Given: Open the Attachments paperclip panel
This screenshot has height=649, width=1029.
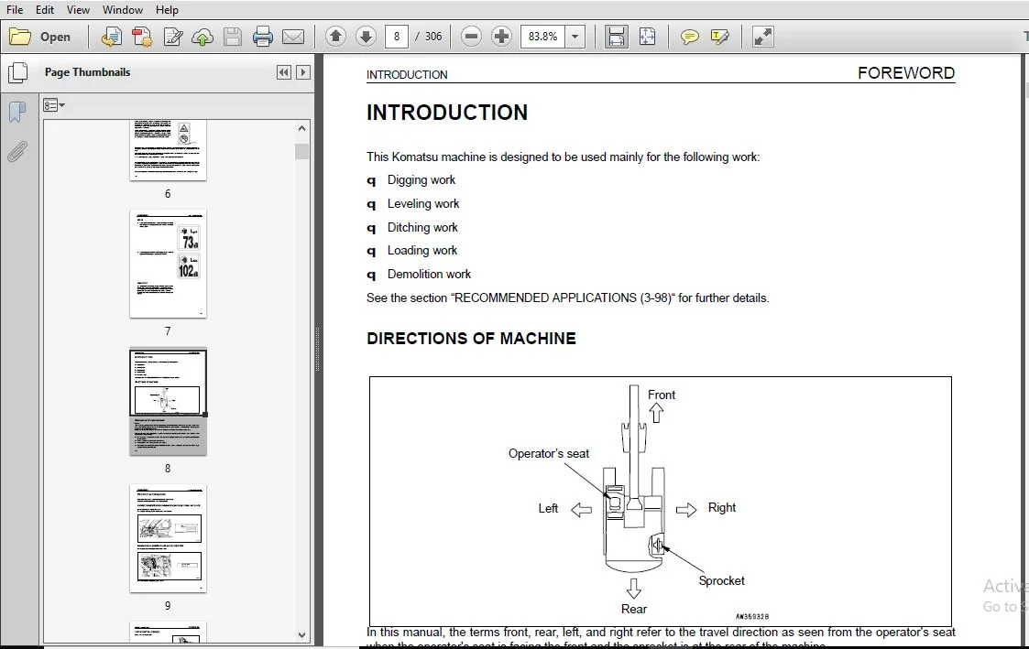Looking at the screenshot, I should pyautogui.click(x=17, y=152).
